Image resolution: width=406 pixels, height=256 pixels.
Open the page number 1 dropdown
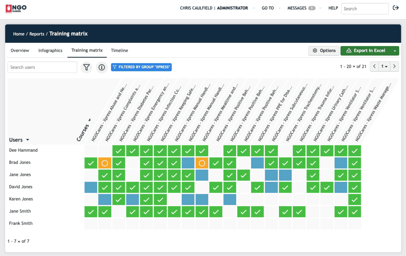point(384,67)
